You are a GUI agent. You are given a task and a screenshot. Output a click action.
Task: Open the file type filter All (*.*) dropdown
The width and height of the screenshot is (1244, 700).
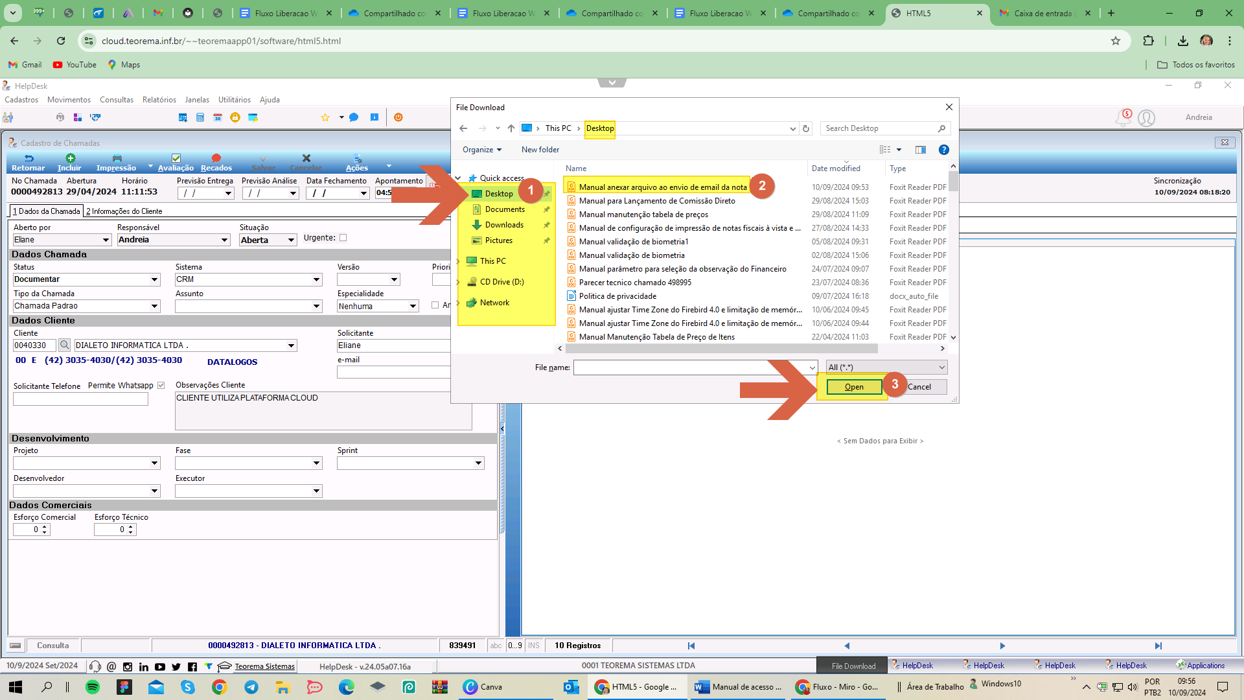886,367
